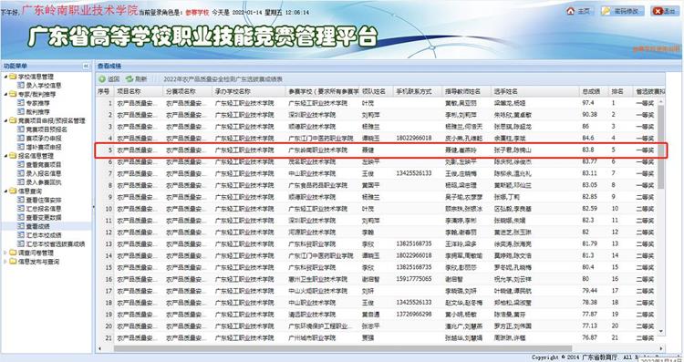The width and height of the screenshot is (684, 362).
Task: Click 河源职业技术学院 in row 12
Action: click(312, 232)
